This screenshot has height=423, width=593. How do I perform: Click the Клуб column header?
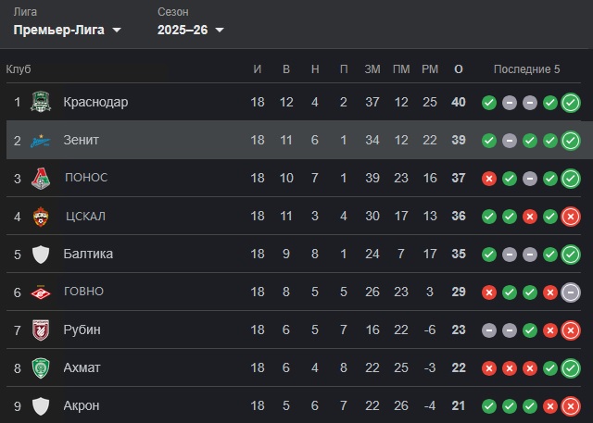(19, 69)
